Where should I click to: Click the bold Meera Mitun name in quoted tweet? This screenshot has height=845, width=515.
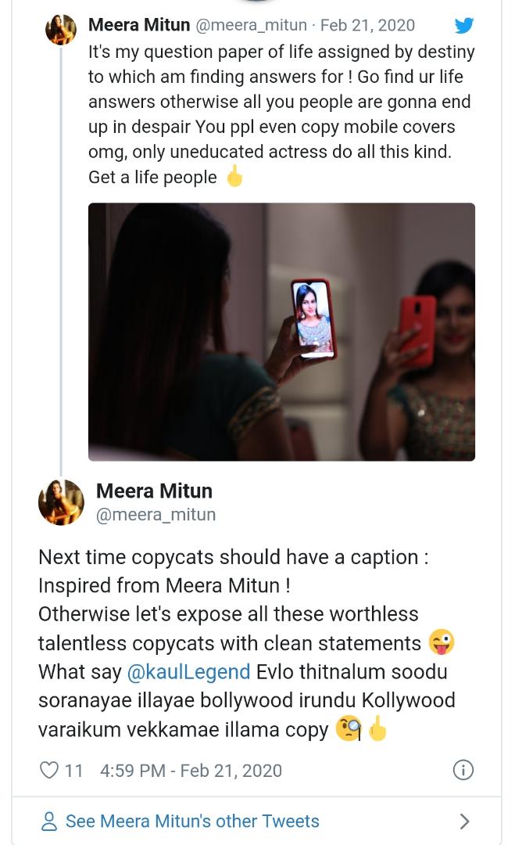[139, 25]
